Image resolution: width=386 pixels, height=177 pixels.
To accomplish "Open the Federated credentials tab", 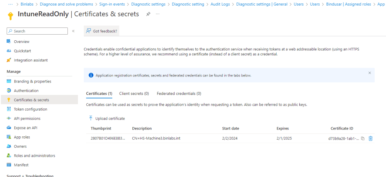I will point(179,93).
